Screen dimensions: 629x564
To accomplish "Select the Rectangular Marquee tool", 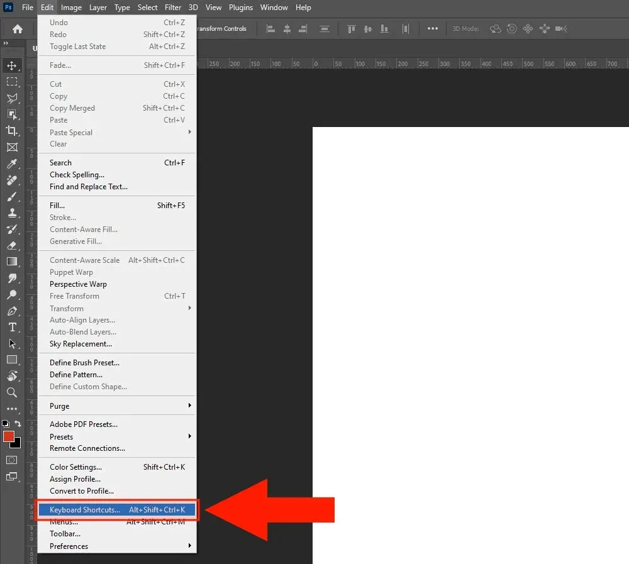I will tap(12, 82).
